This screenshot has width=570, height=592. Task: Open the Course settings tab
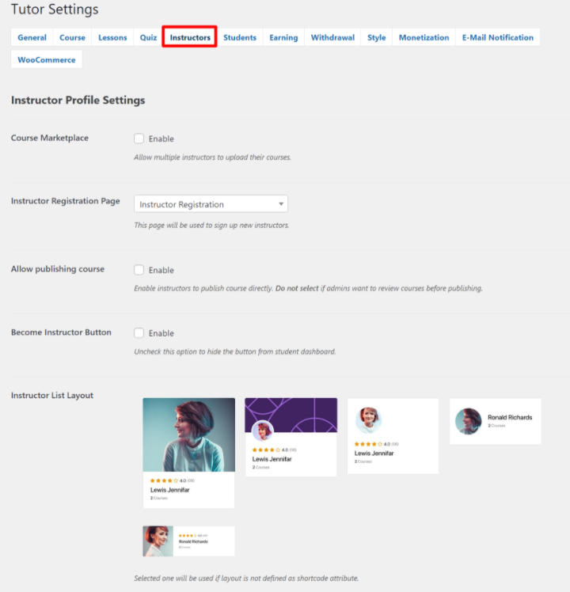[72, 37]
